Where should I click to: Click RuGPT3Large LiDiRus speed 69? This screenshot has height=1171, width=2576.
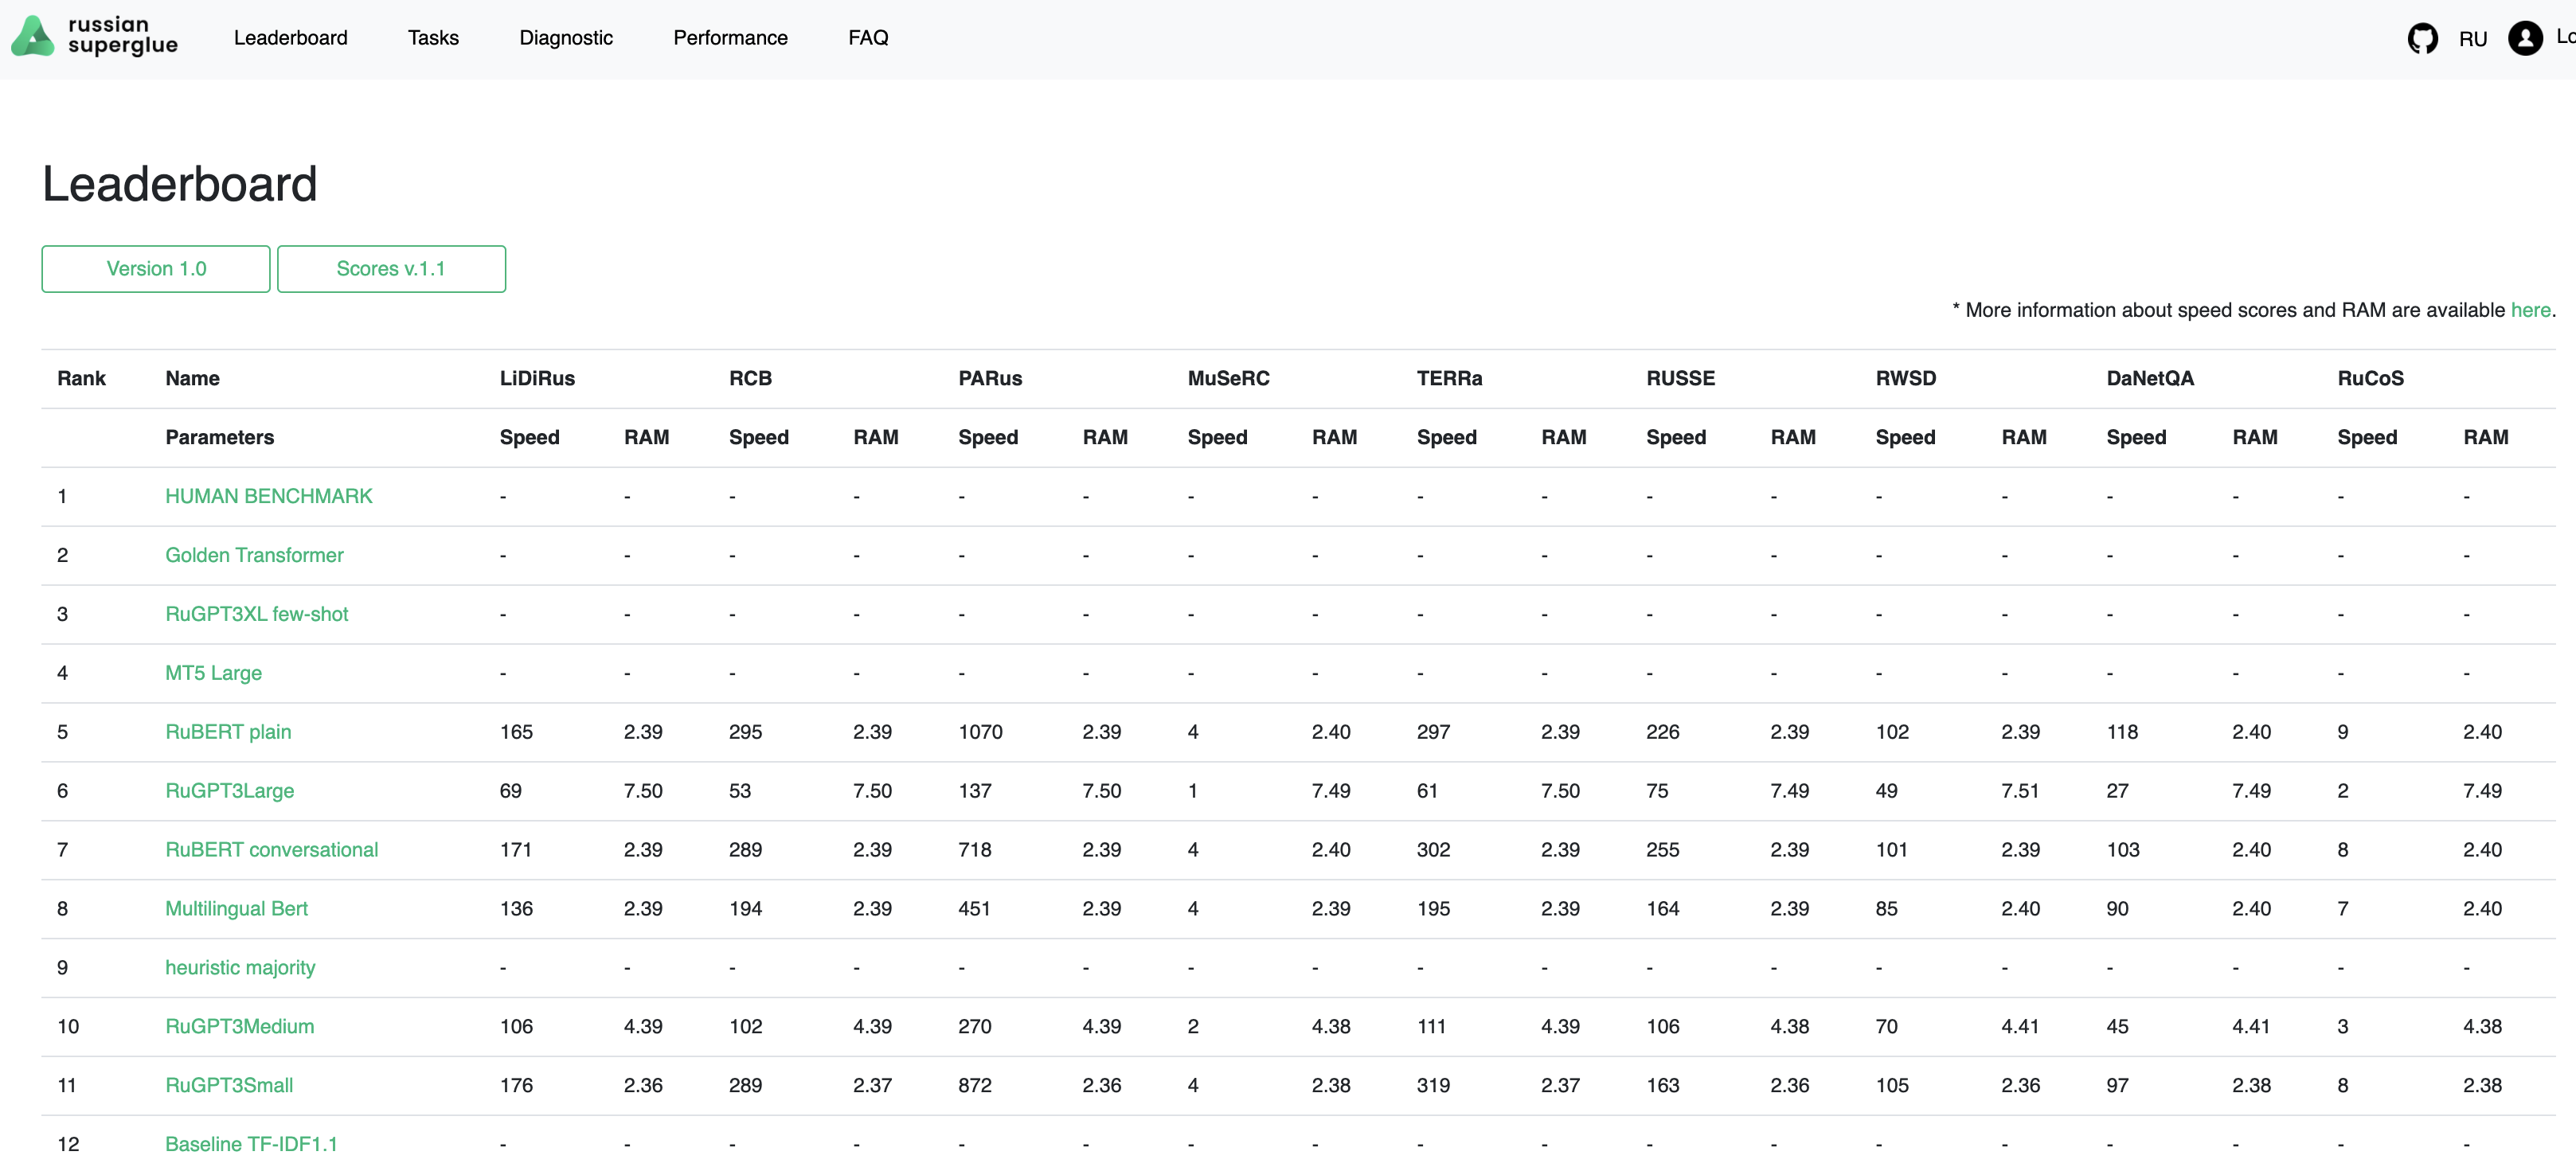(x=510, y=791)
